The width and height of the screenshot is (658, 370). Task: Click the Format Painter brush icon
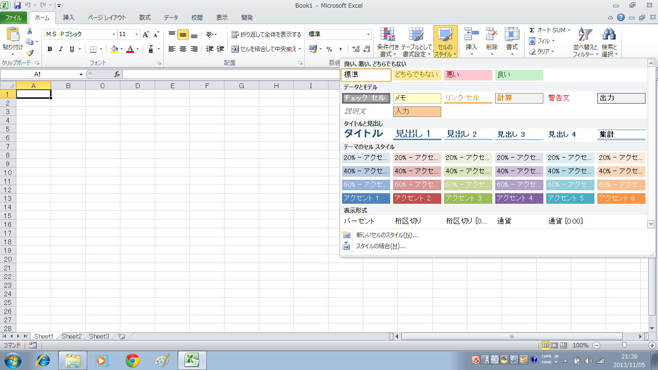(x=30, y=53)
